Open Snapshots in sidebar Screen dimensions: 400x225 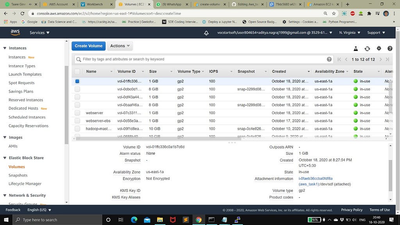tap(18, 175)
